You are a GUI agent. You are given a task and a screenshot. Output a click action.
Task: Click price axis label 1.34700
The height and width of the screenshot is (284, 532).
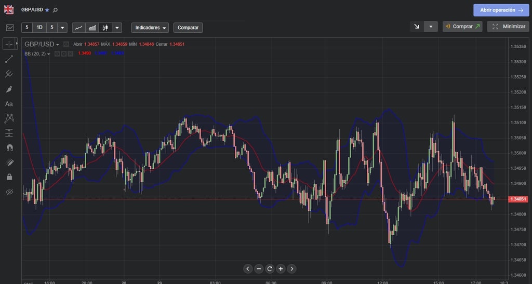point(518,245)
